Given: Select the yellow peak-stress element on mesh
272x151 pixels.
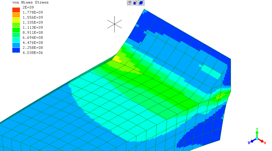Looking at the screenshot, I should 116,59.
